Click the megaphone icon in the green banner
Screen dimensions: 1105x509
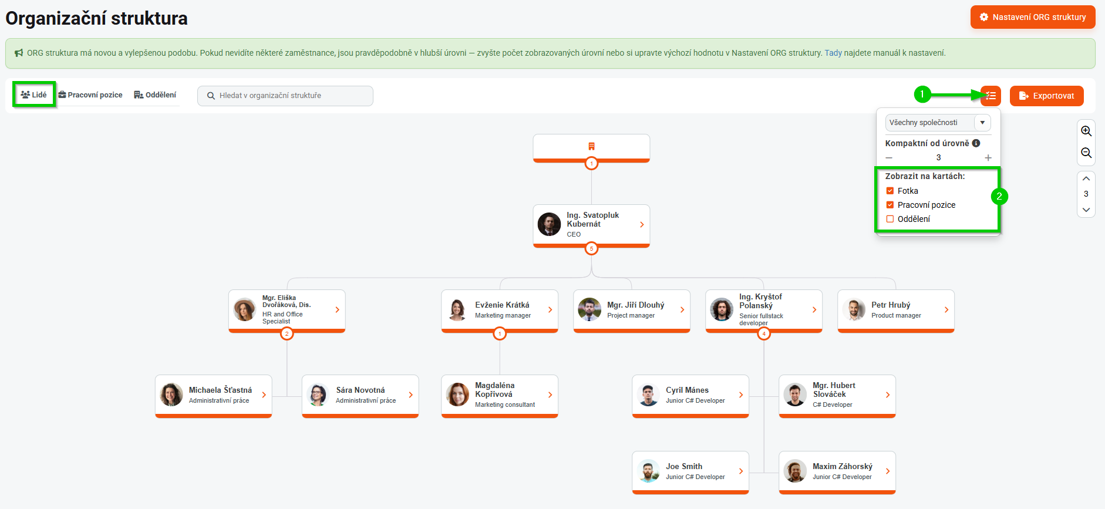pyautogui.click(x=19, y=53)
